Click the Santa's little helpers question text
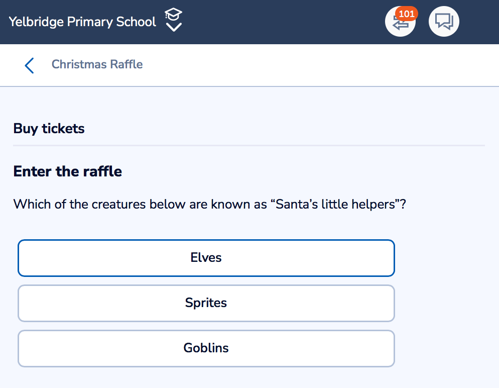Viewport: 499px width, 388px height. 210,204
